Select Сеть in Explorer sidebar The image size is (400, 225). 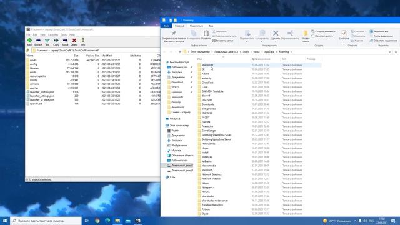171,177
